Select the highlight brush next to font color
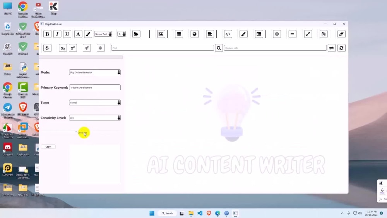The width and height of the screenshot is (387, 218). tap(88, 34)
